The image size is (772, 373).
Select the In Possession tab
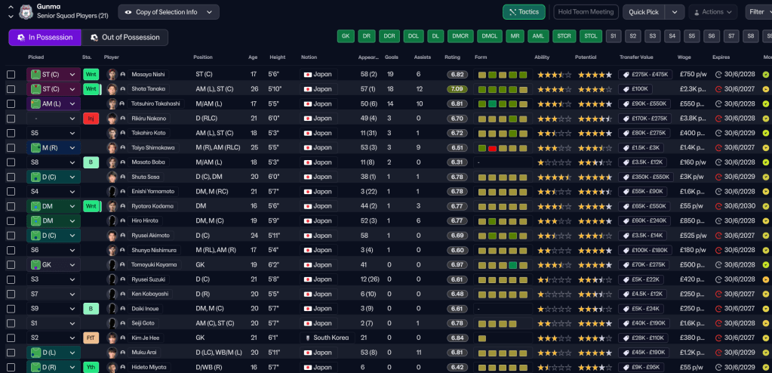click(45, 38)
